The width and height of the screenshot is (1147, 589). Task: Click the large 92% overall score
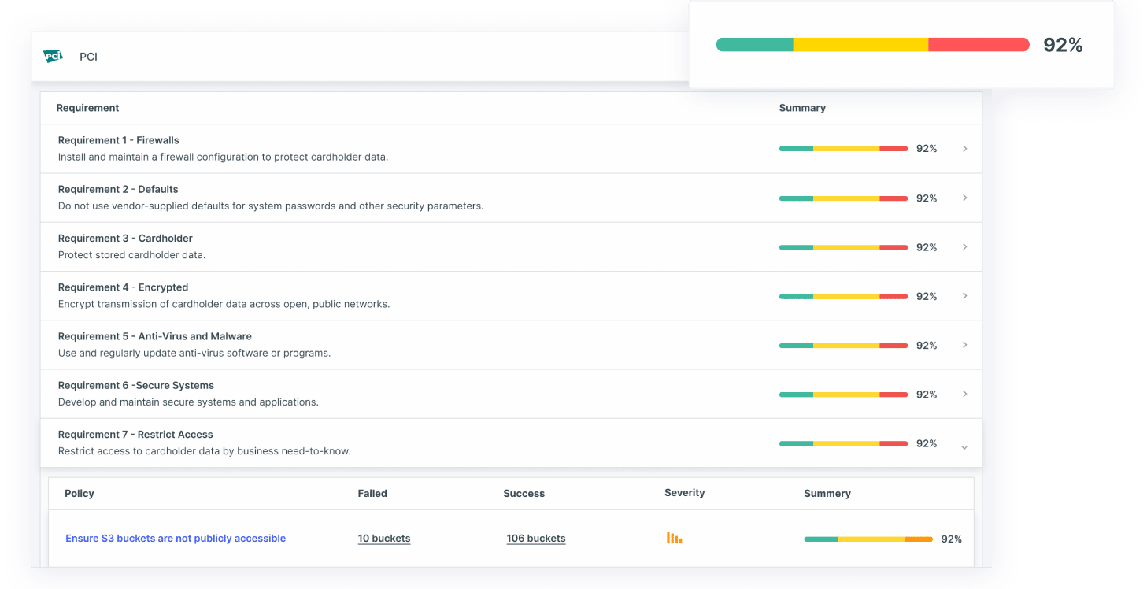[x=1063, y=46]
